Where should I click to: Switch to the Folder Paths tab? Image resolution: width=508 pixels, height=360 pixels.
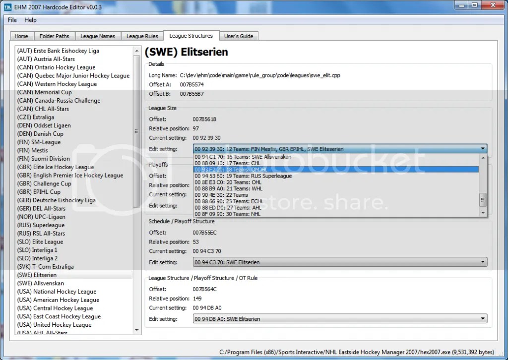tap(55, 36)
